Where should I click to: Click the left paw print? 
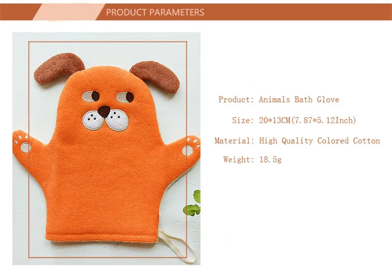pyautogui.click(x=23, y=143)
